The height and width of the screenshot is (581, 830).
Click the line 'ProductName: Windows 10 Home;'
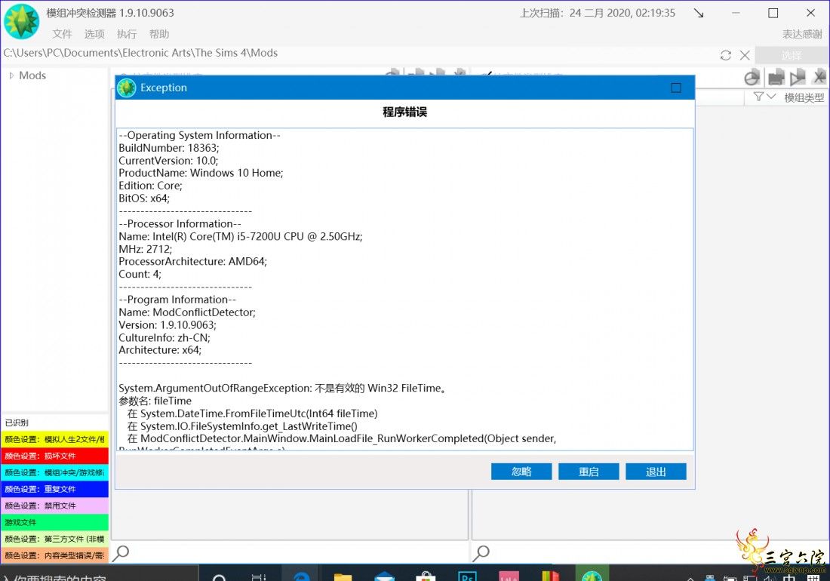click(201, 173)
